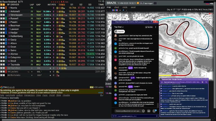Open emoji picker in YouTube chat
Image resolution: width=216 pixels, height=121 pixels.
click(x=143, y=111)
